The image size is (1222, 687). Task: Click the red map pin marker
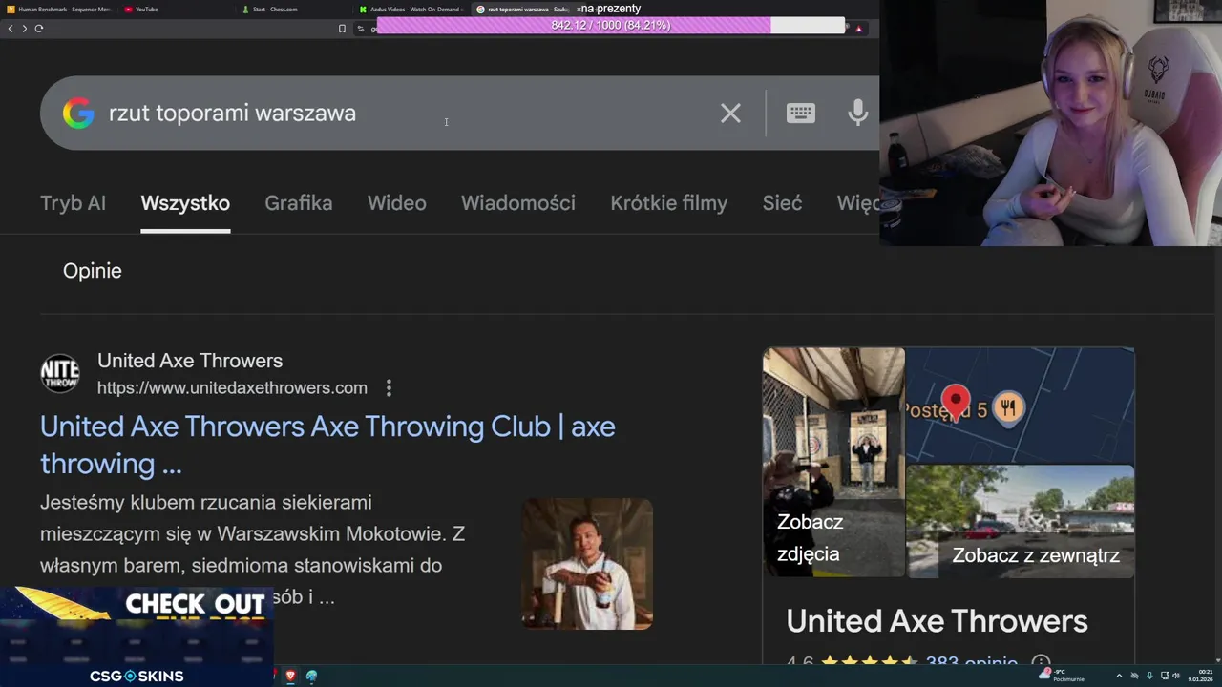point(955,403)
